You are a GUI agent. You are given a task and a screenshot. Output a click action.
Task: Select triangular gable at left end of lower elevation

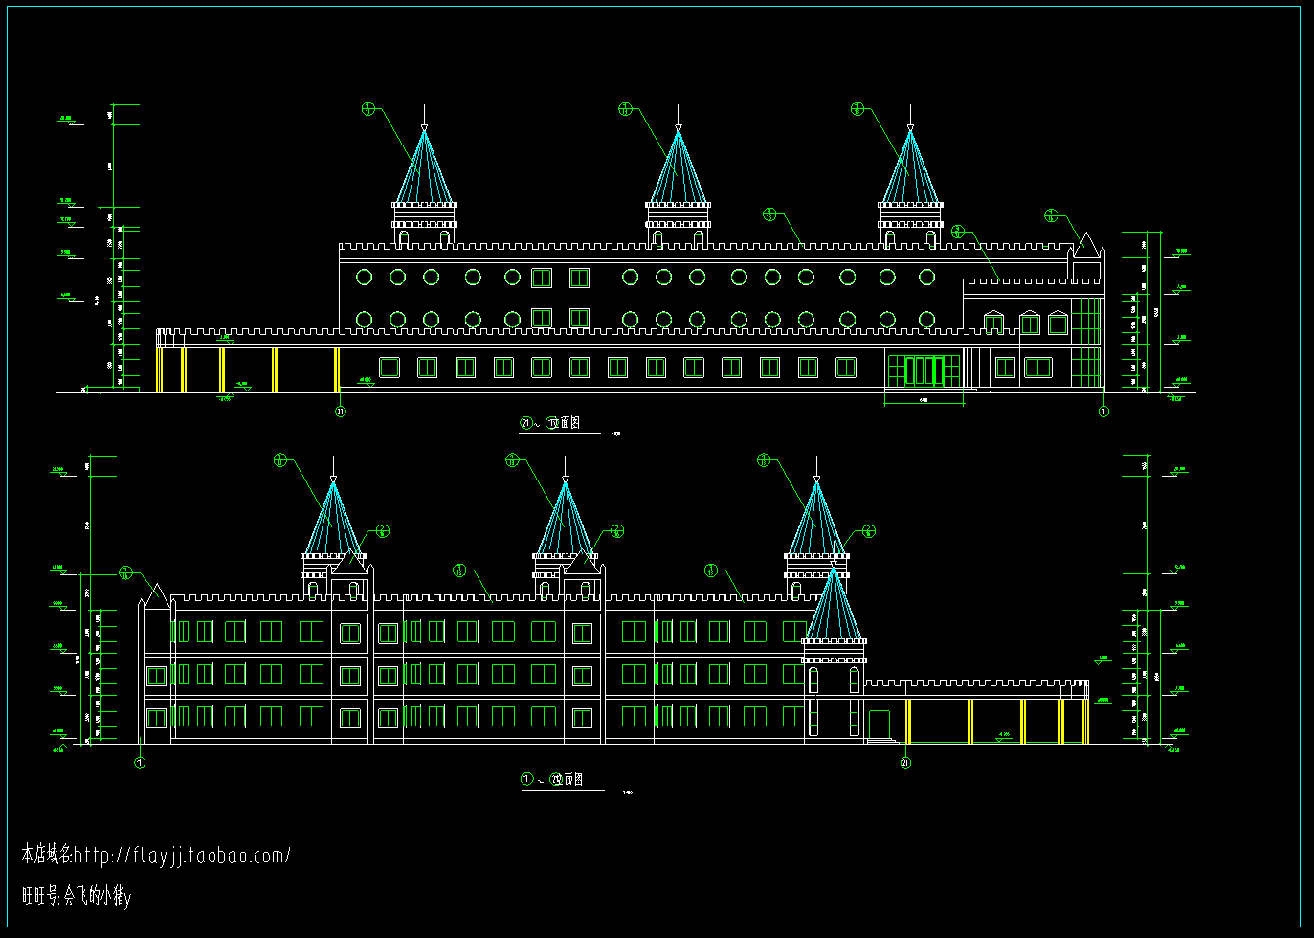156,597
